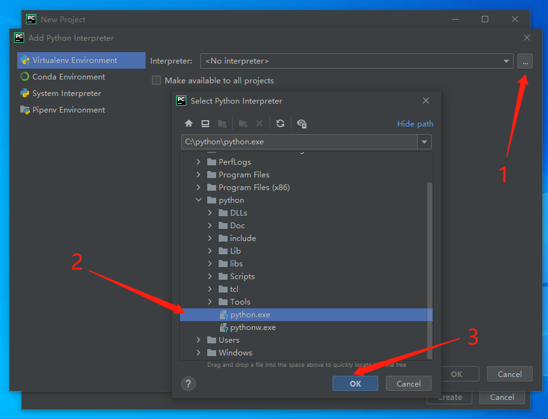
Task: Delete selected item icon
Action: pos(259,123)
